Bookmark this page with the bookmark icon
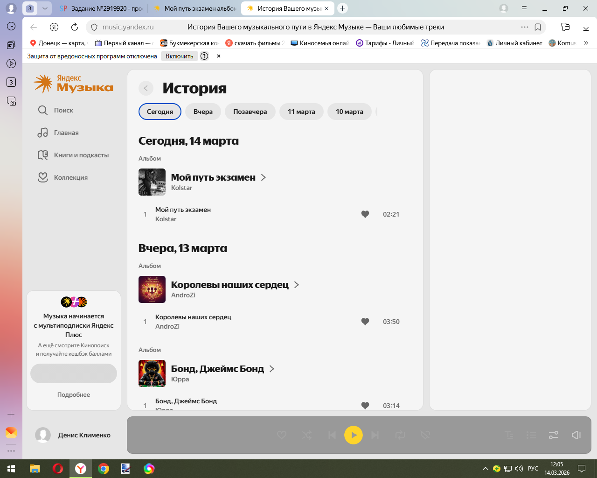 click(538, 27)
